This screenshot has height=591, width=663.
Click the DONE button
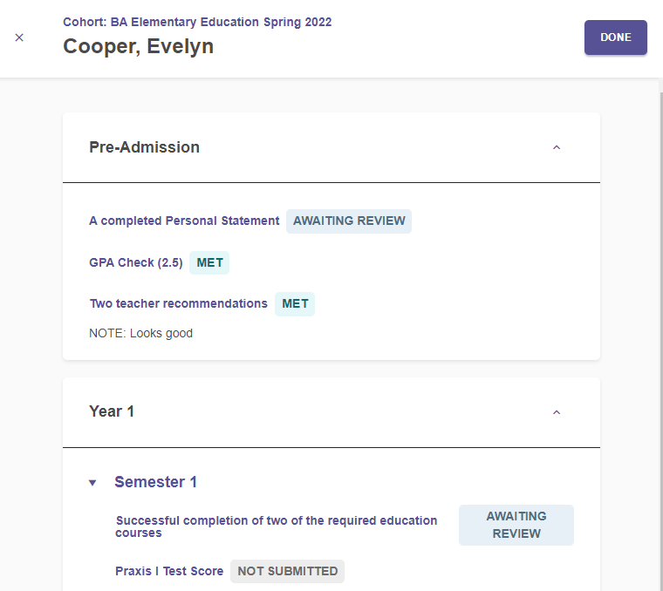(x=616, y=37)
